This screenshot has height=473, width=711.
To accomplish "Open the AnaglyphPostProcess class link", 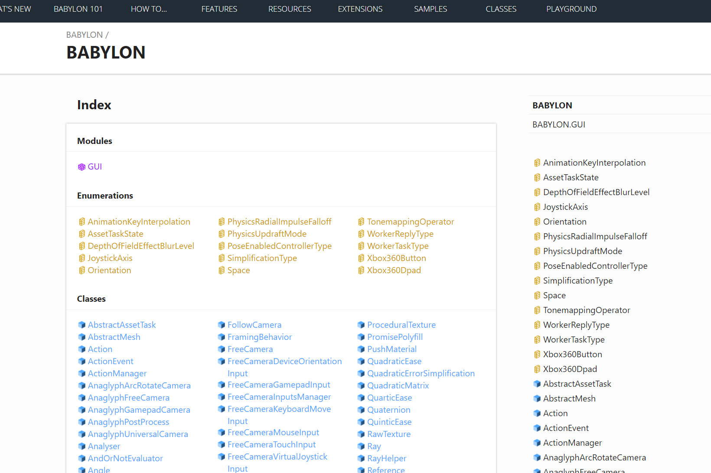I will (128, 422).
